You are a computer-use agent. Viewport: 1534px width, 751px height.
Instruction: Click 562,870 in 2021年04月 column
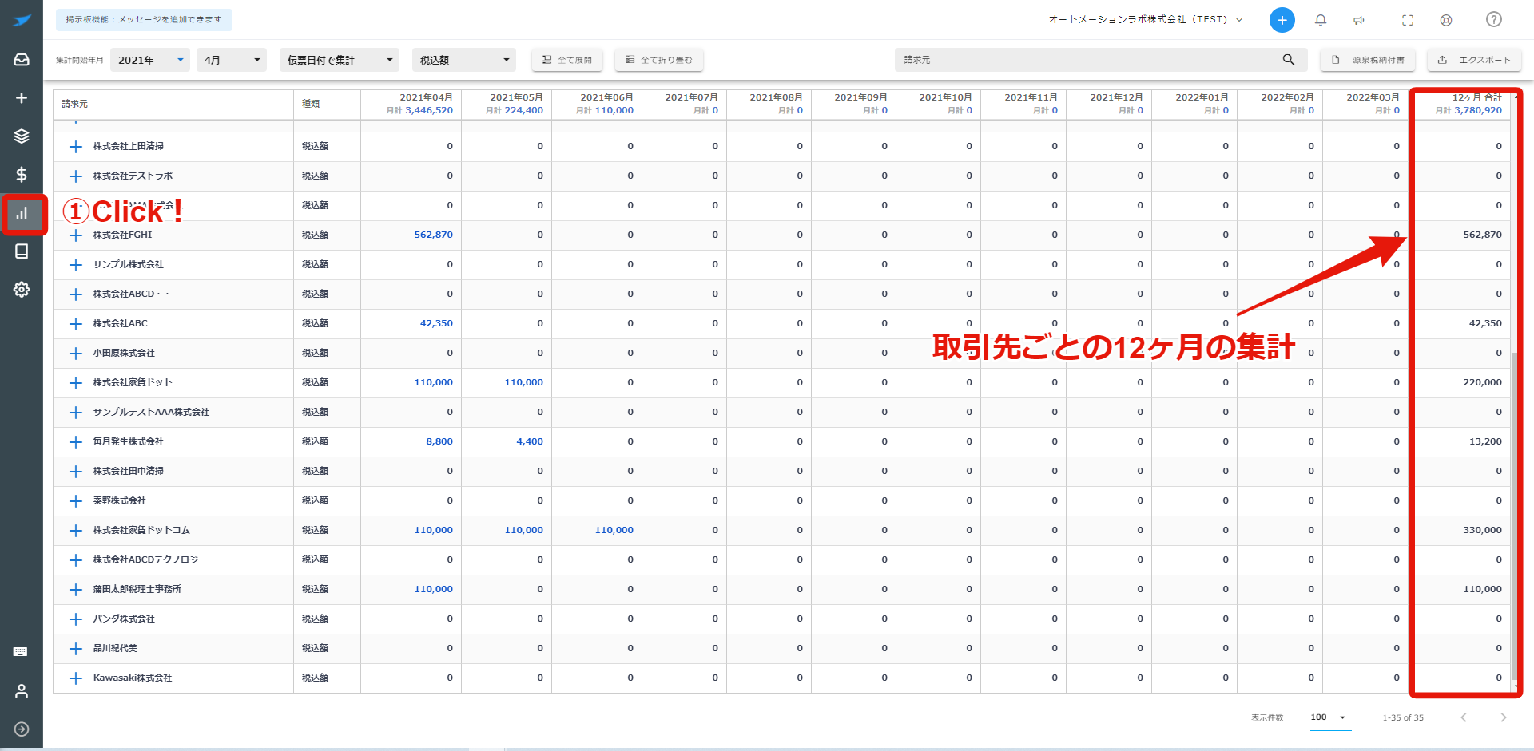tap(433, 235)
